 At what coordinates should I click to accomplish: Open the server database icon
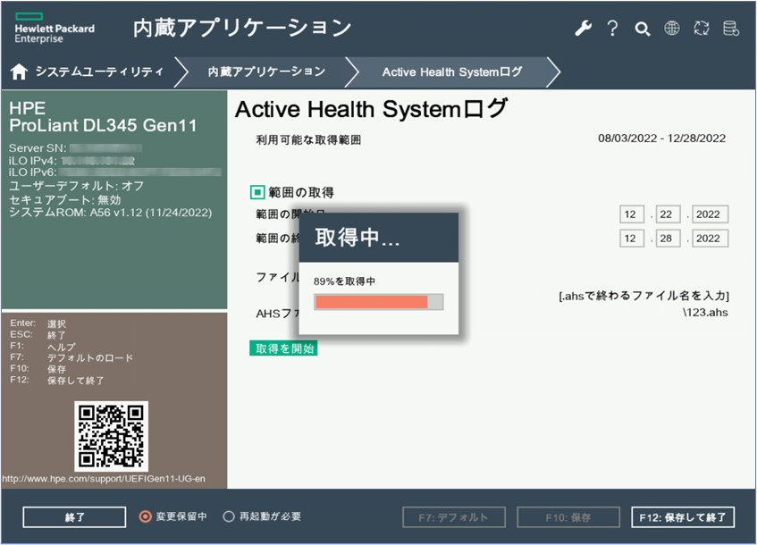731,29
